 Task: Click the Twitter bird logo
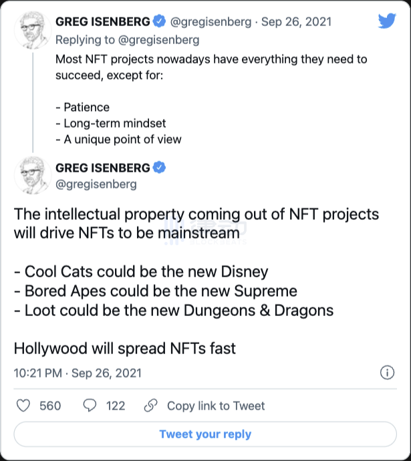click(387, 21)
